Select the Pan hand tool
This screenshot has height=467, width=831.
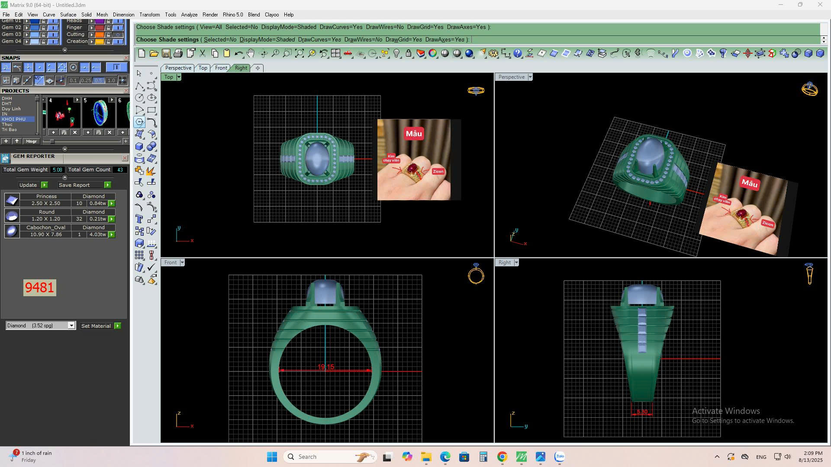click(x=251, y=54)
